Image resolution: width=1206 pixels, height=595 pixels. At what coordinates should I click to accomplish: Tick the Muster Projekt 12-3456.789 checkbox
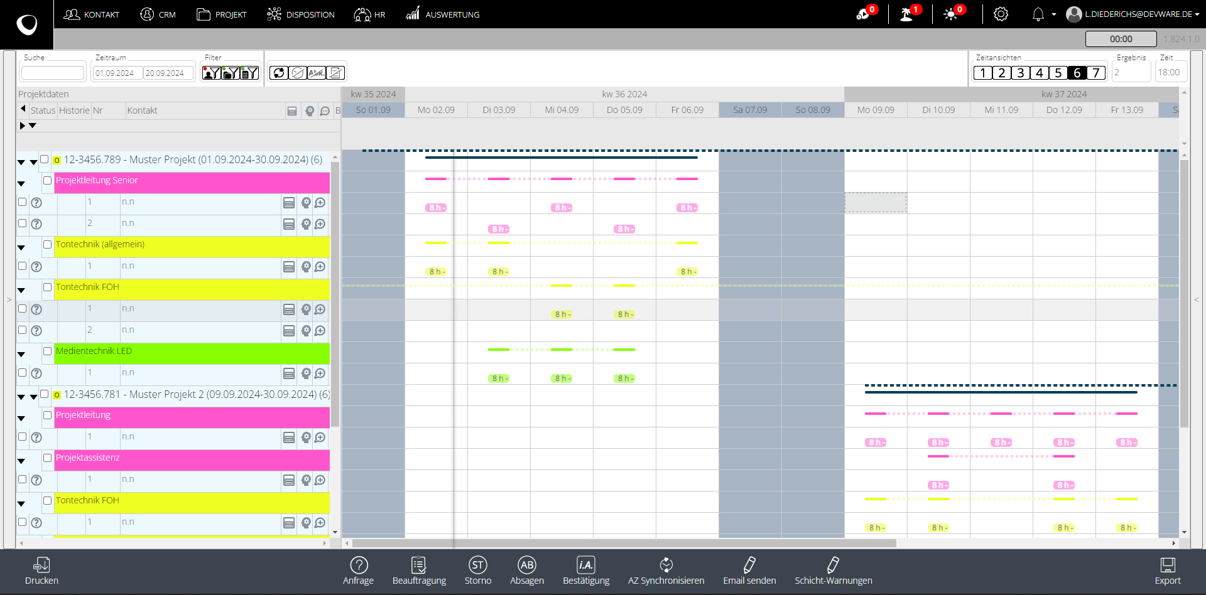click(45, 159)
